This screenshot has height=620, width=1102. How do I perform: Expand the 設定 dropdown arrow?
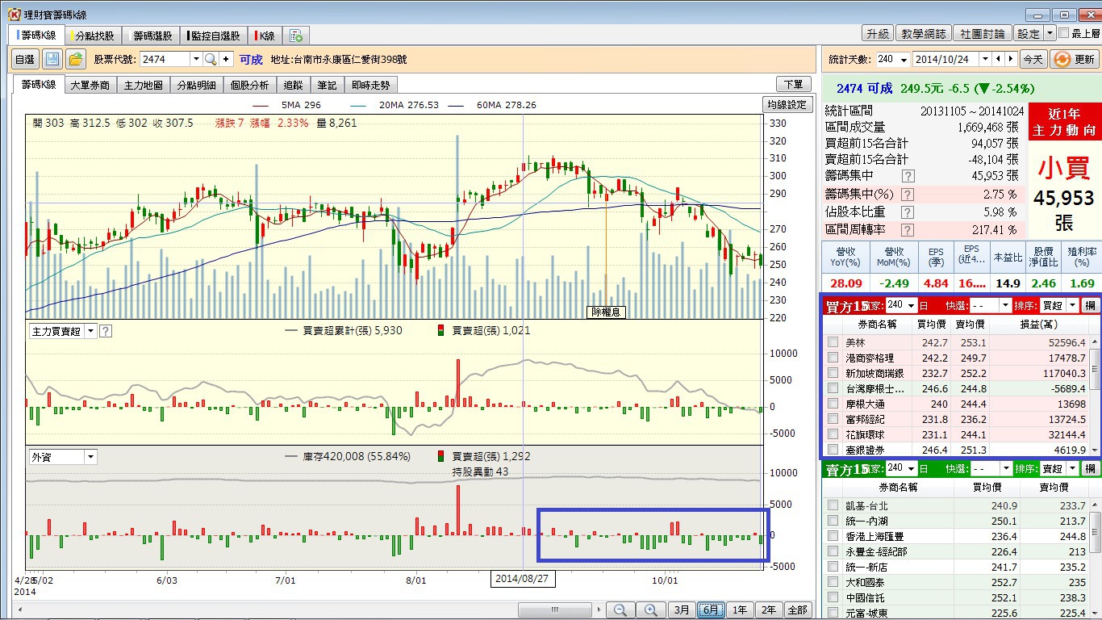tap(1050, 33)
